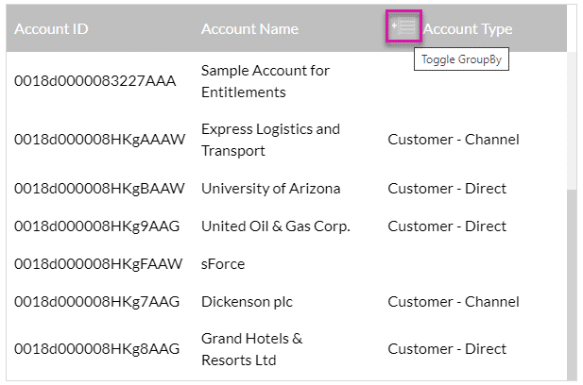Click account ID 0018d000008HKg7AAG
This screenshot has height=385, width=583.
[x=97, y=302]
